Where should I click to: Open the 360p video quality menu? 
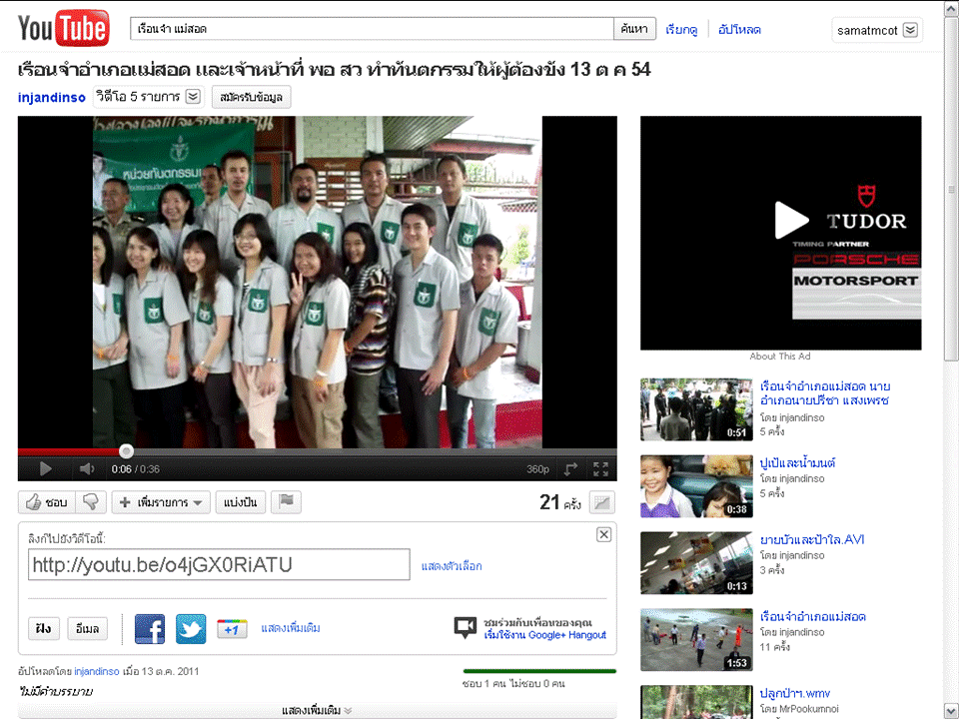(537, 469)
